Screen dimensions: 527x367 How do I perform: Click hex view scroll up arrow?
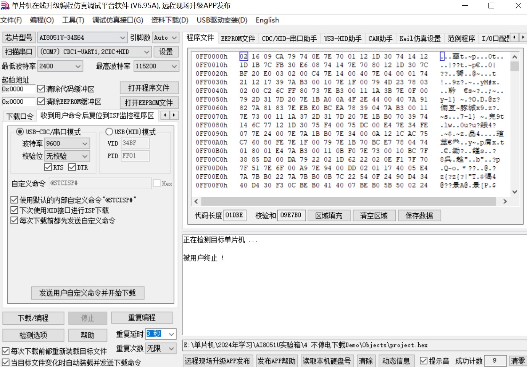(514, 57)
